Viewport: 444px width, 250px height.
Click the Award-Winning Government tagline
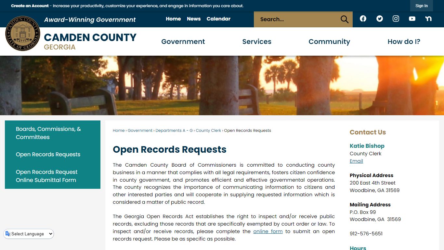click(90, 20)
